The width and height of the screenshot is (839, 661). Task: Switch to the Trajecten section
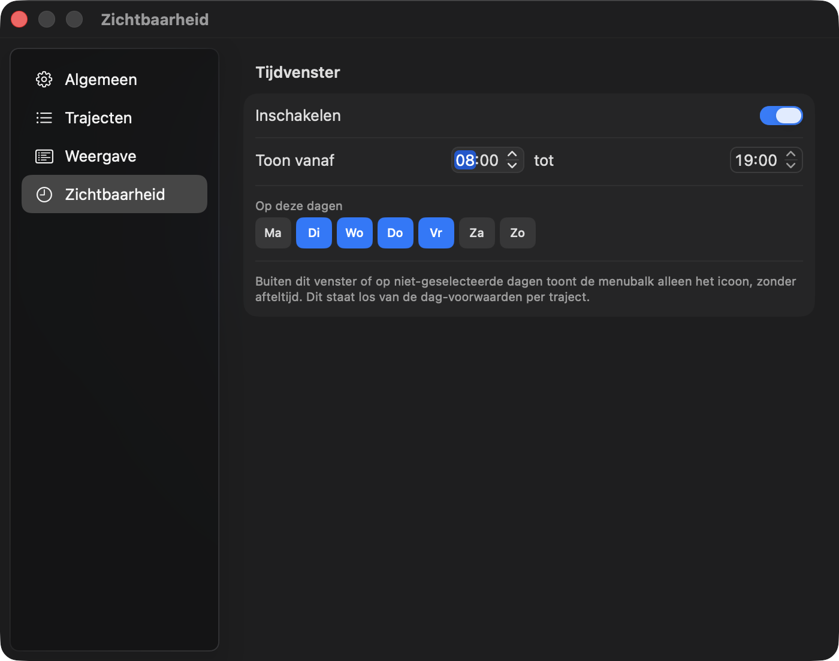(114, 118)
